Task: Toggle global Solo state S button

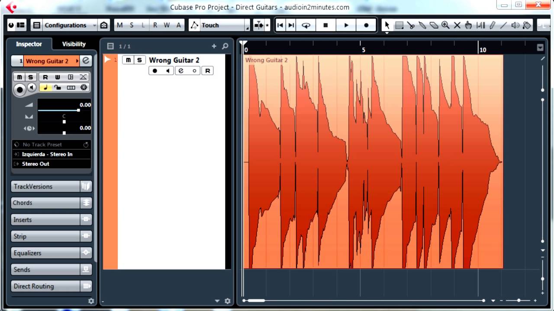Action: coord(132,25)
